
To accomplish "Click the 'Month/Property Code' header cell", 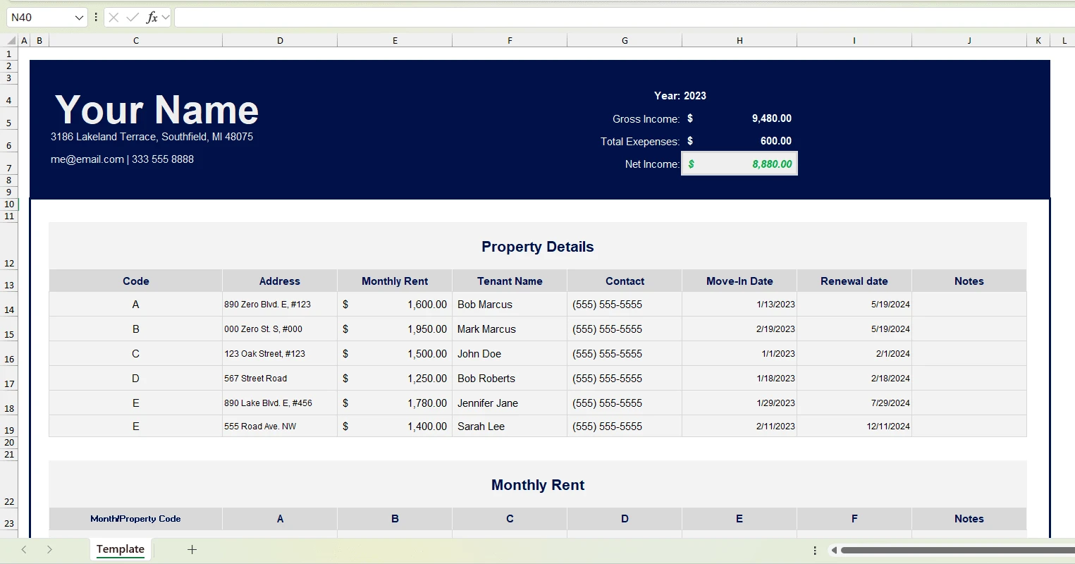I will 136,519.
